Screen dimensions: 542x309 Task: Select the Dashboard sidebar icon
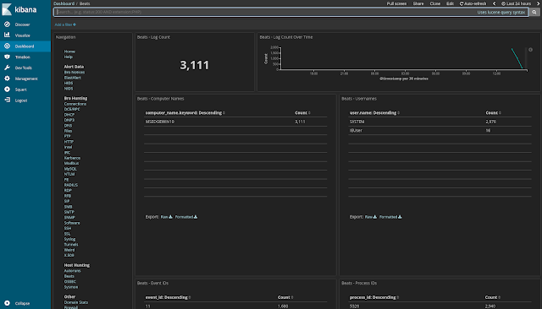[x=7, y=46]
